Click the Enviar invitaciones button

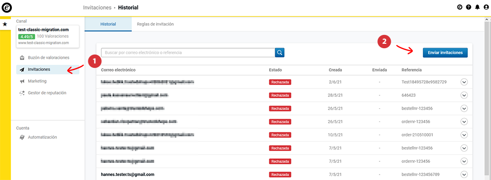click(445, 53)
